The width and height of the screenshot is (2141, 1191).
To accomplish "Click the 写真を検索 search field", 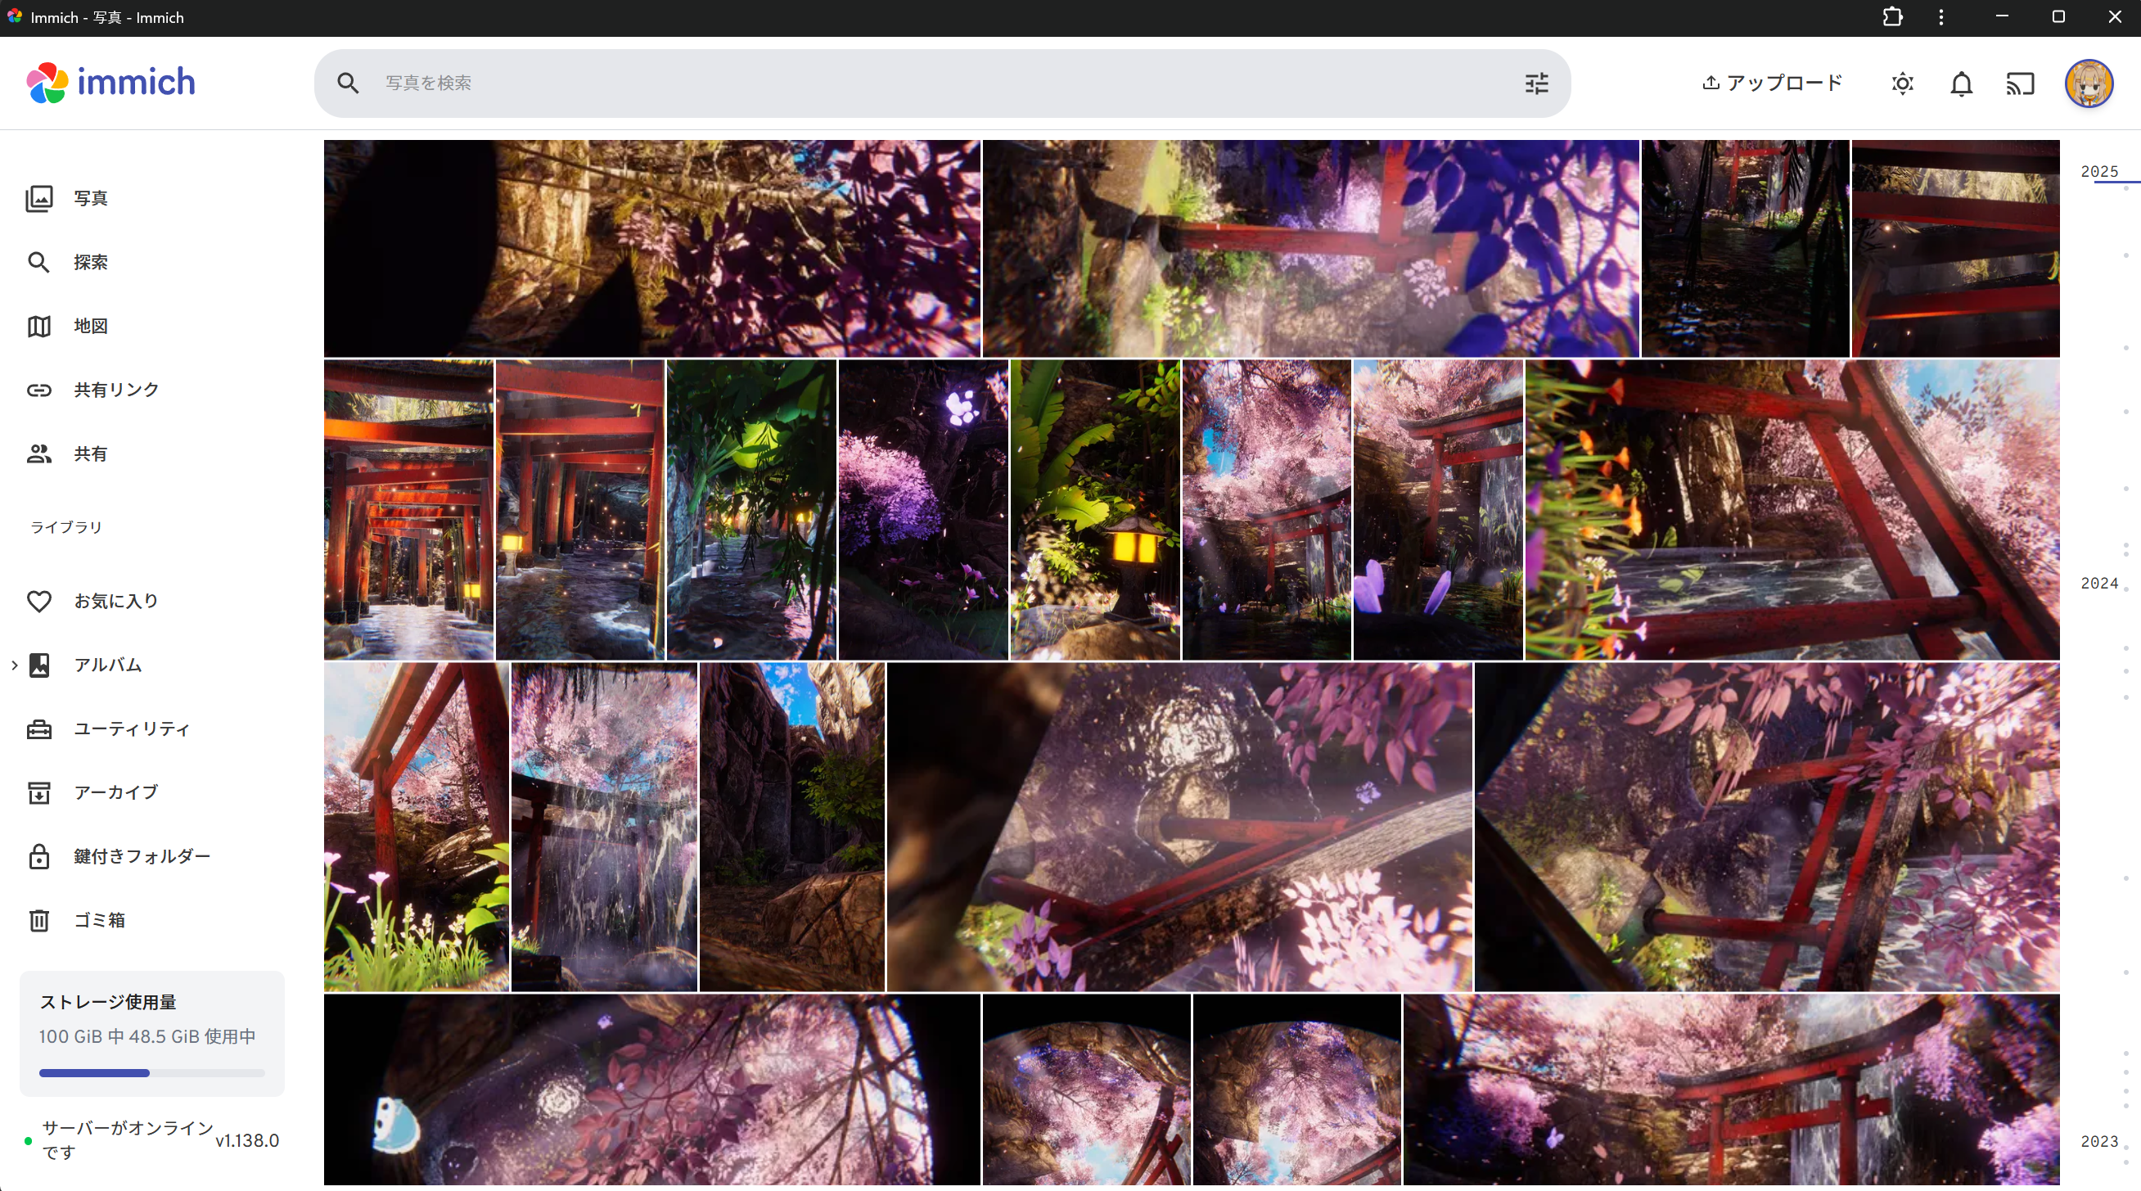I will pyautogui.click(x=914, y=83).
